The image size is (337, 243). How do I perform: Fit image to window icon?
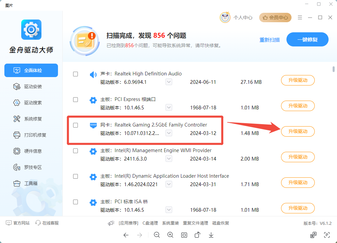pos(184,235)
